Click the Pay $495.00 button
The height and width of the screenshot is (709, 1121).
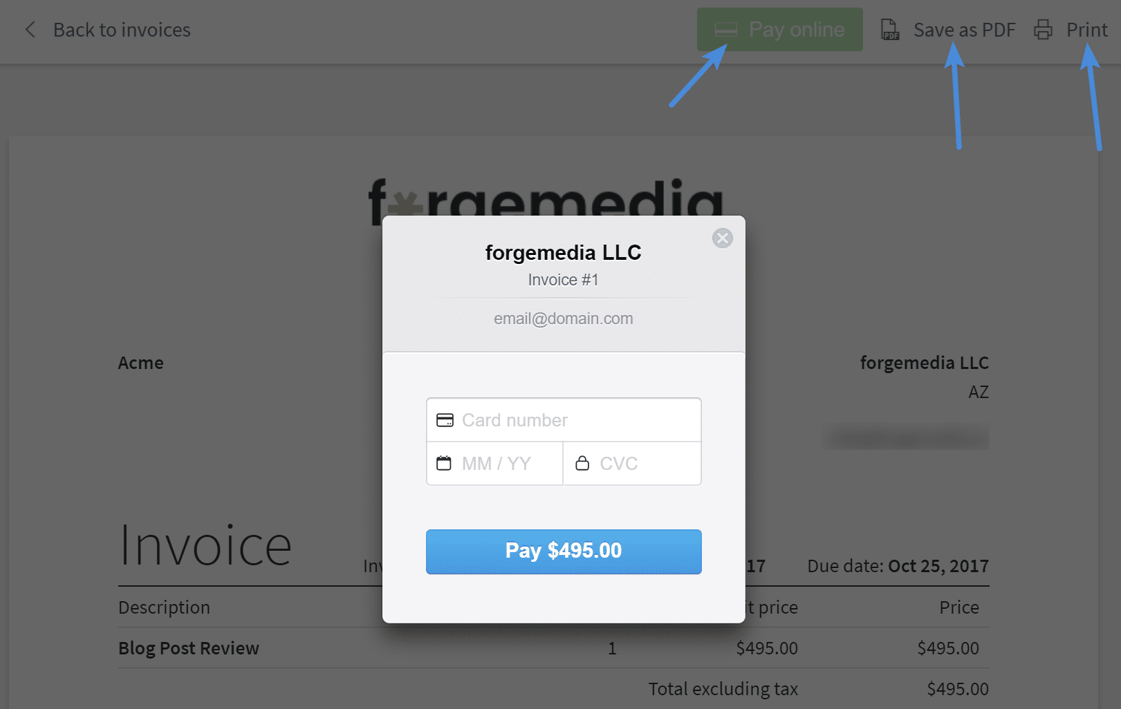[564, 551]
